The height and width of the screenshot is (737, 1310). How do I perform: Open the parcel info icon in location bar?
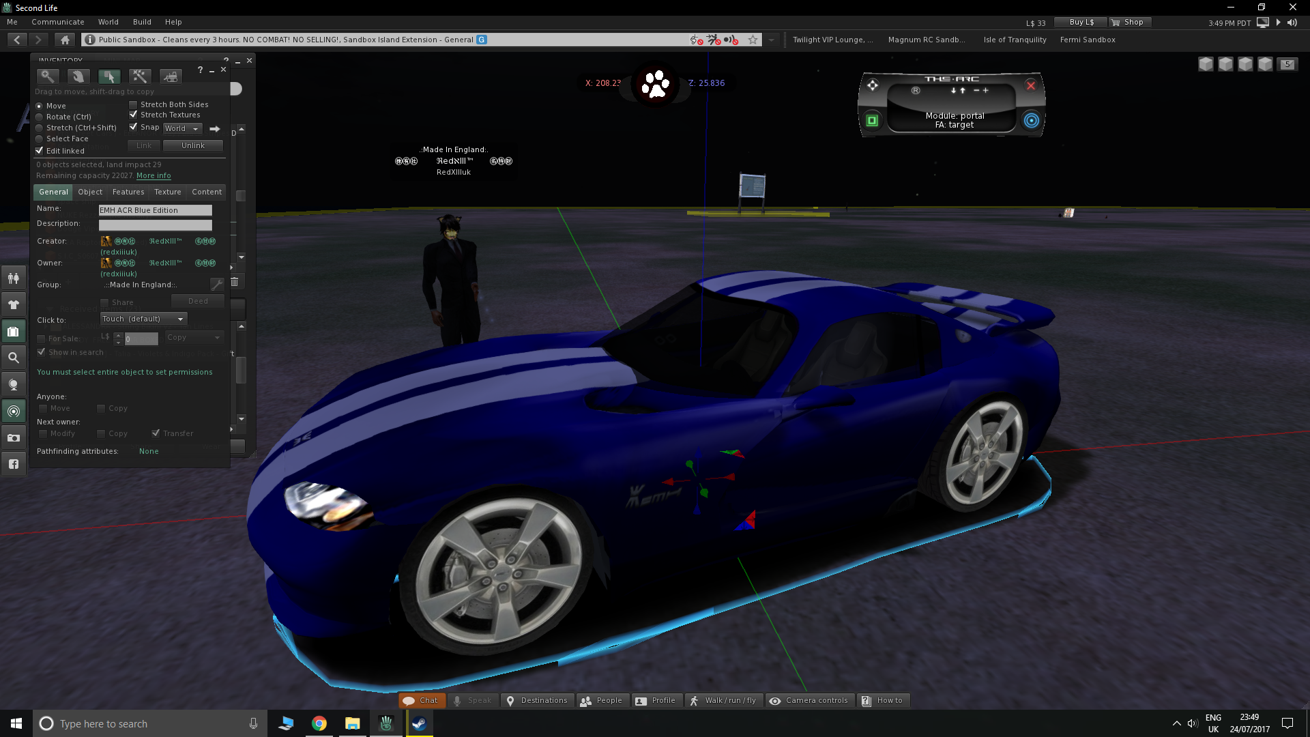[89, 40]
